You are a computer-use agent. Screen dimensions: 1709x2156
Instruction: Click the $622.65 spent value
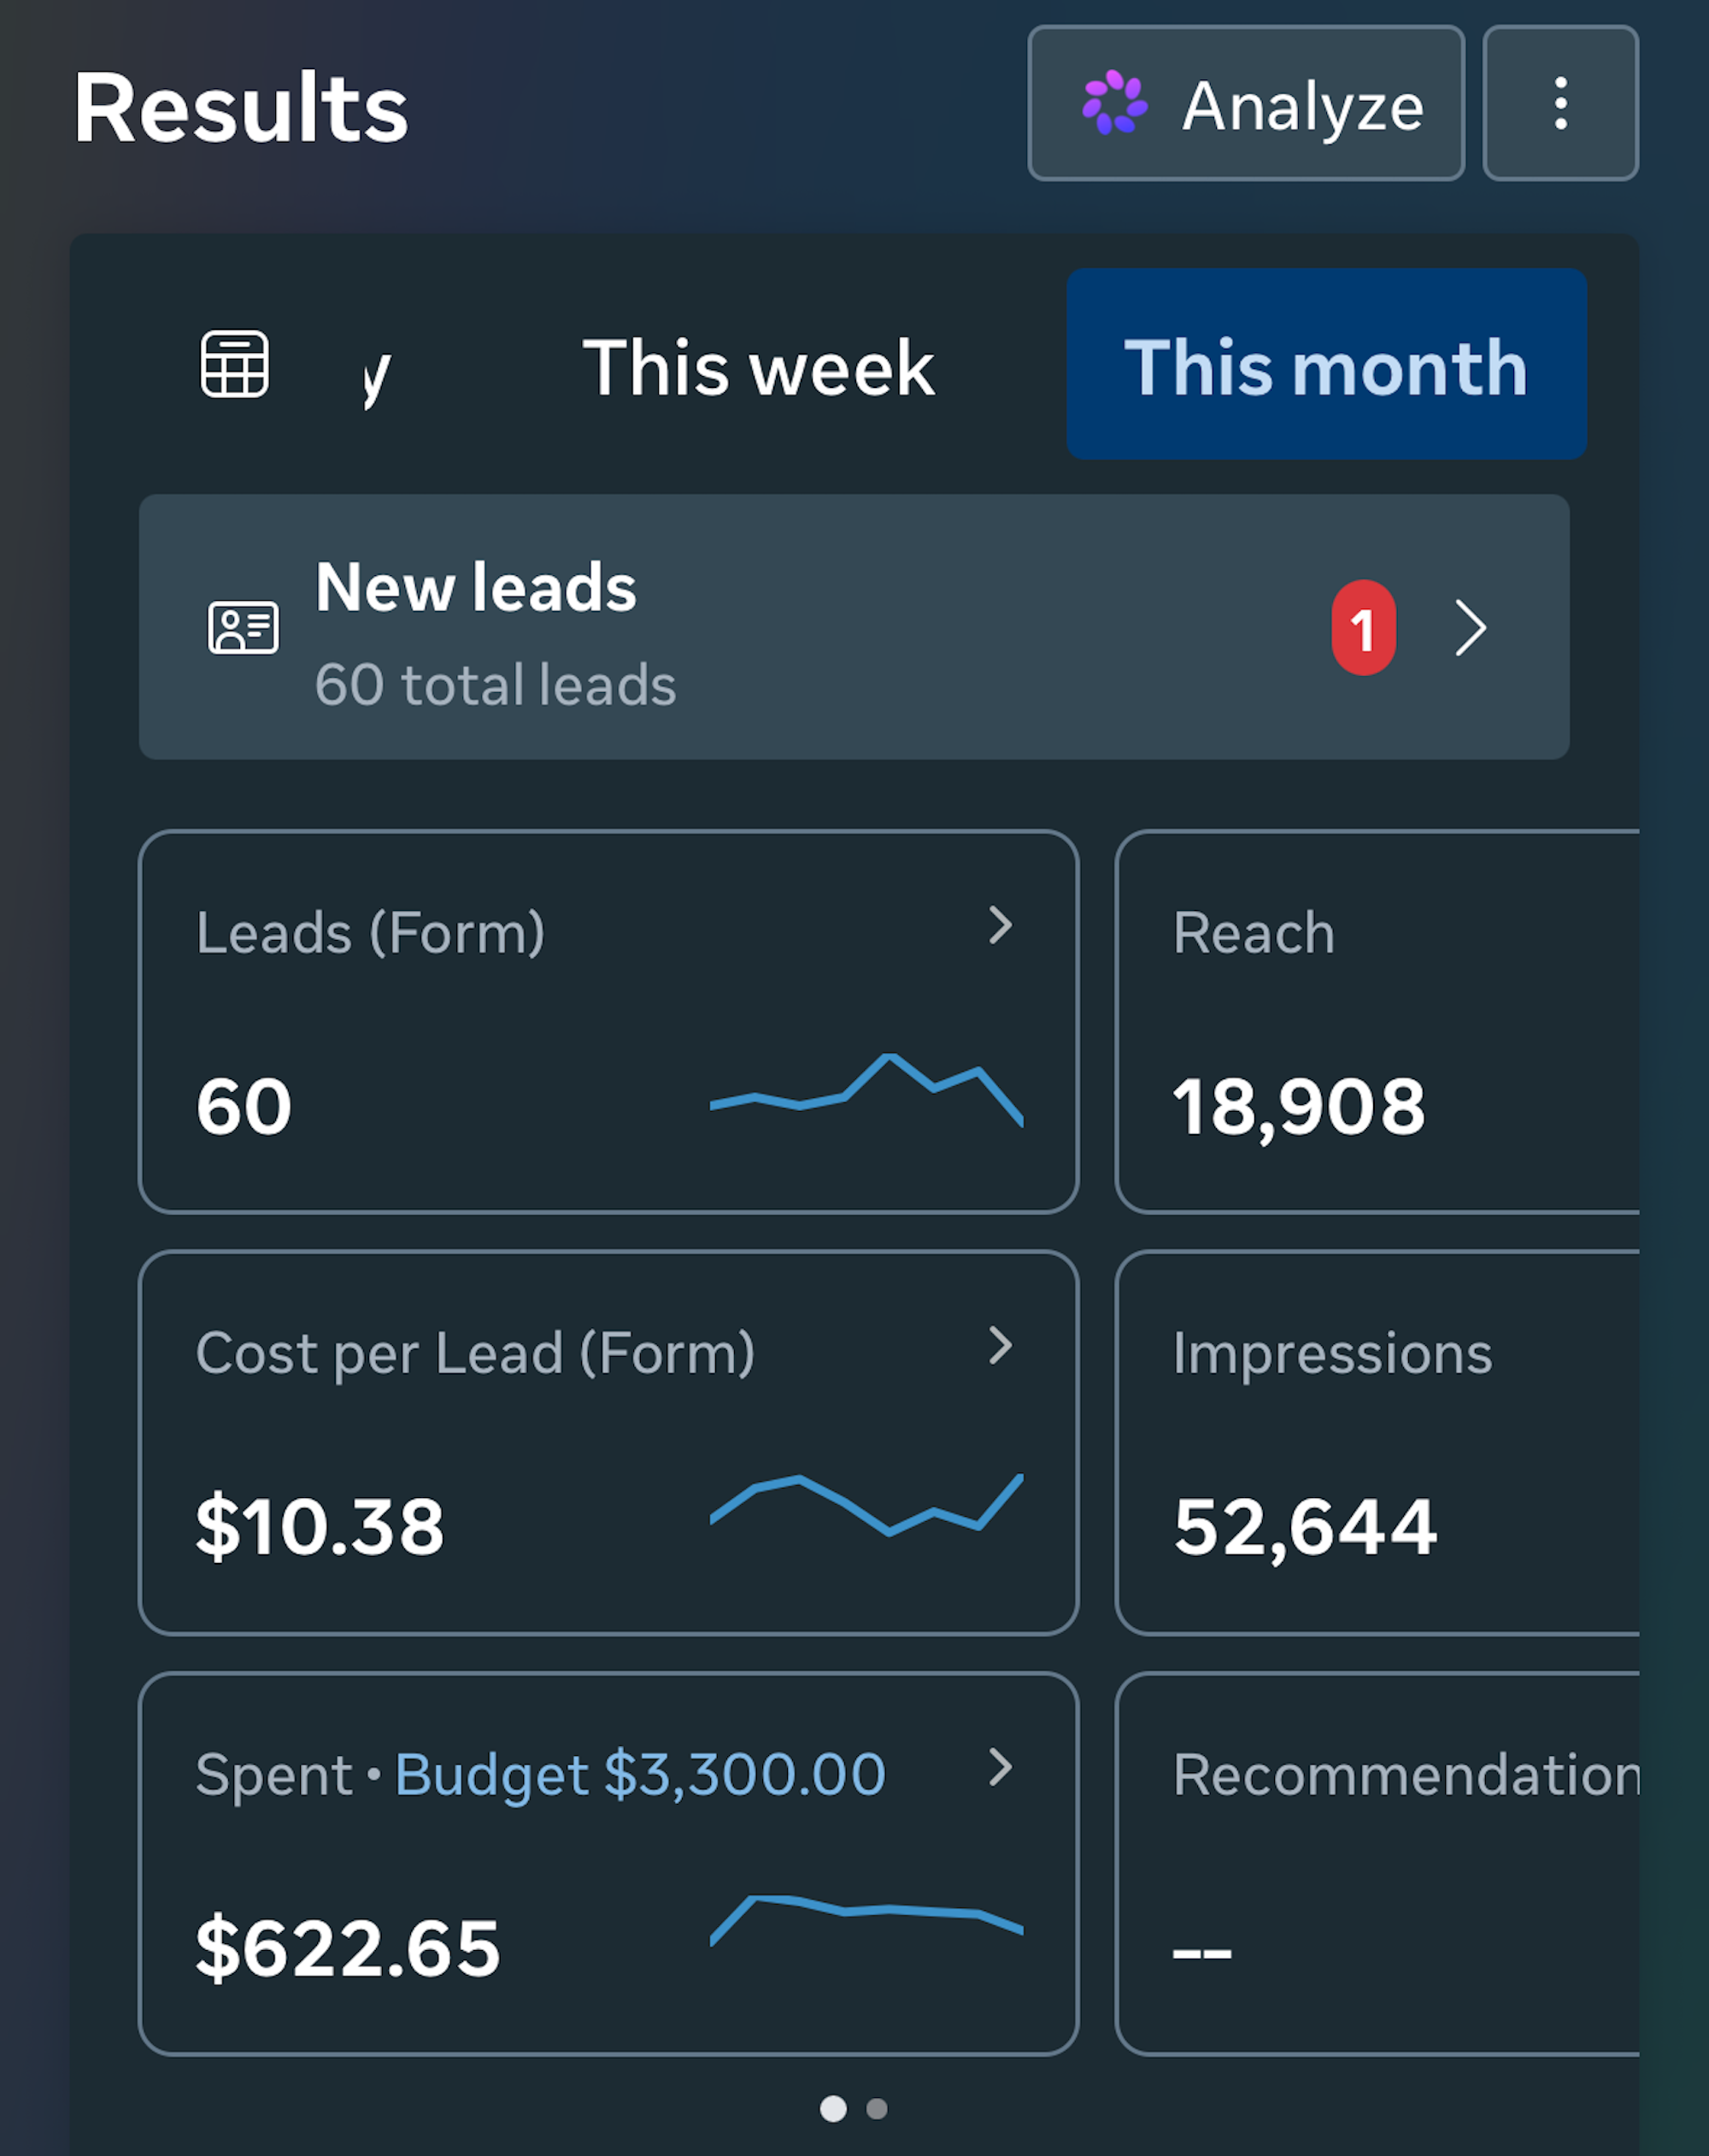click(347, 1948)
